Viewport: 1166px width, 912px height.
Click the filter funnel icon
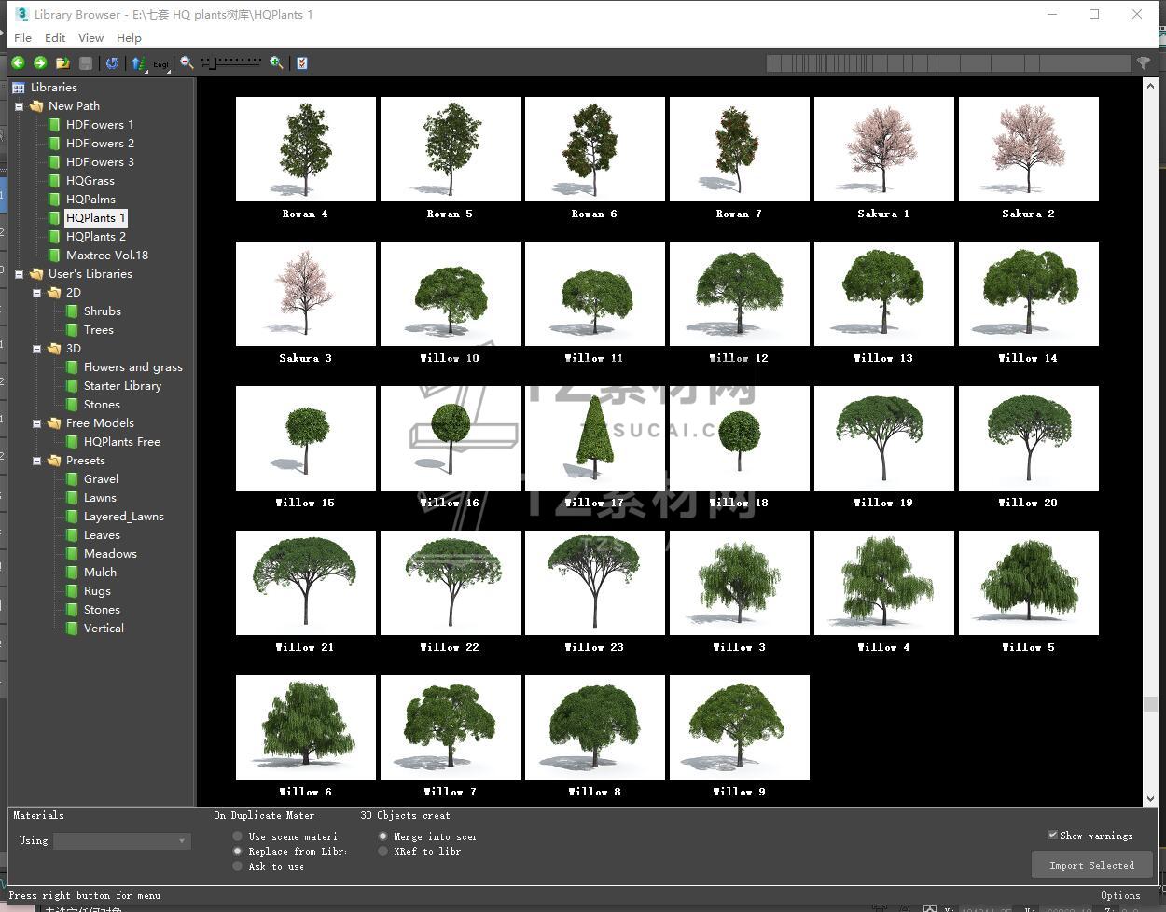click(1143, 62)
